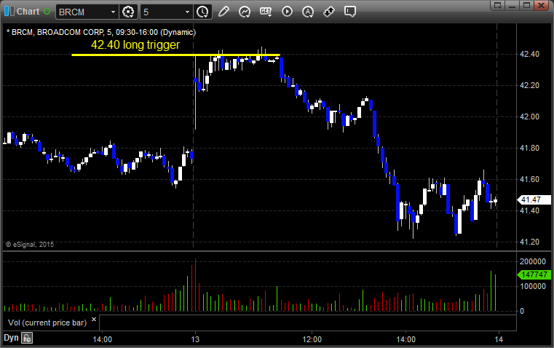Viewport: 554px width, 348px height.
Task: Click the 41.80 price axis label
Action: click(x=530, y=148)
